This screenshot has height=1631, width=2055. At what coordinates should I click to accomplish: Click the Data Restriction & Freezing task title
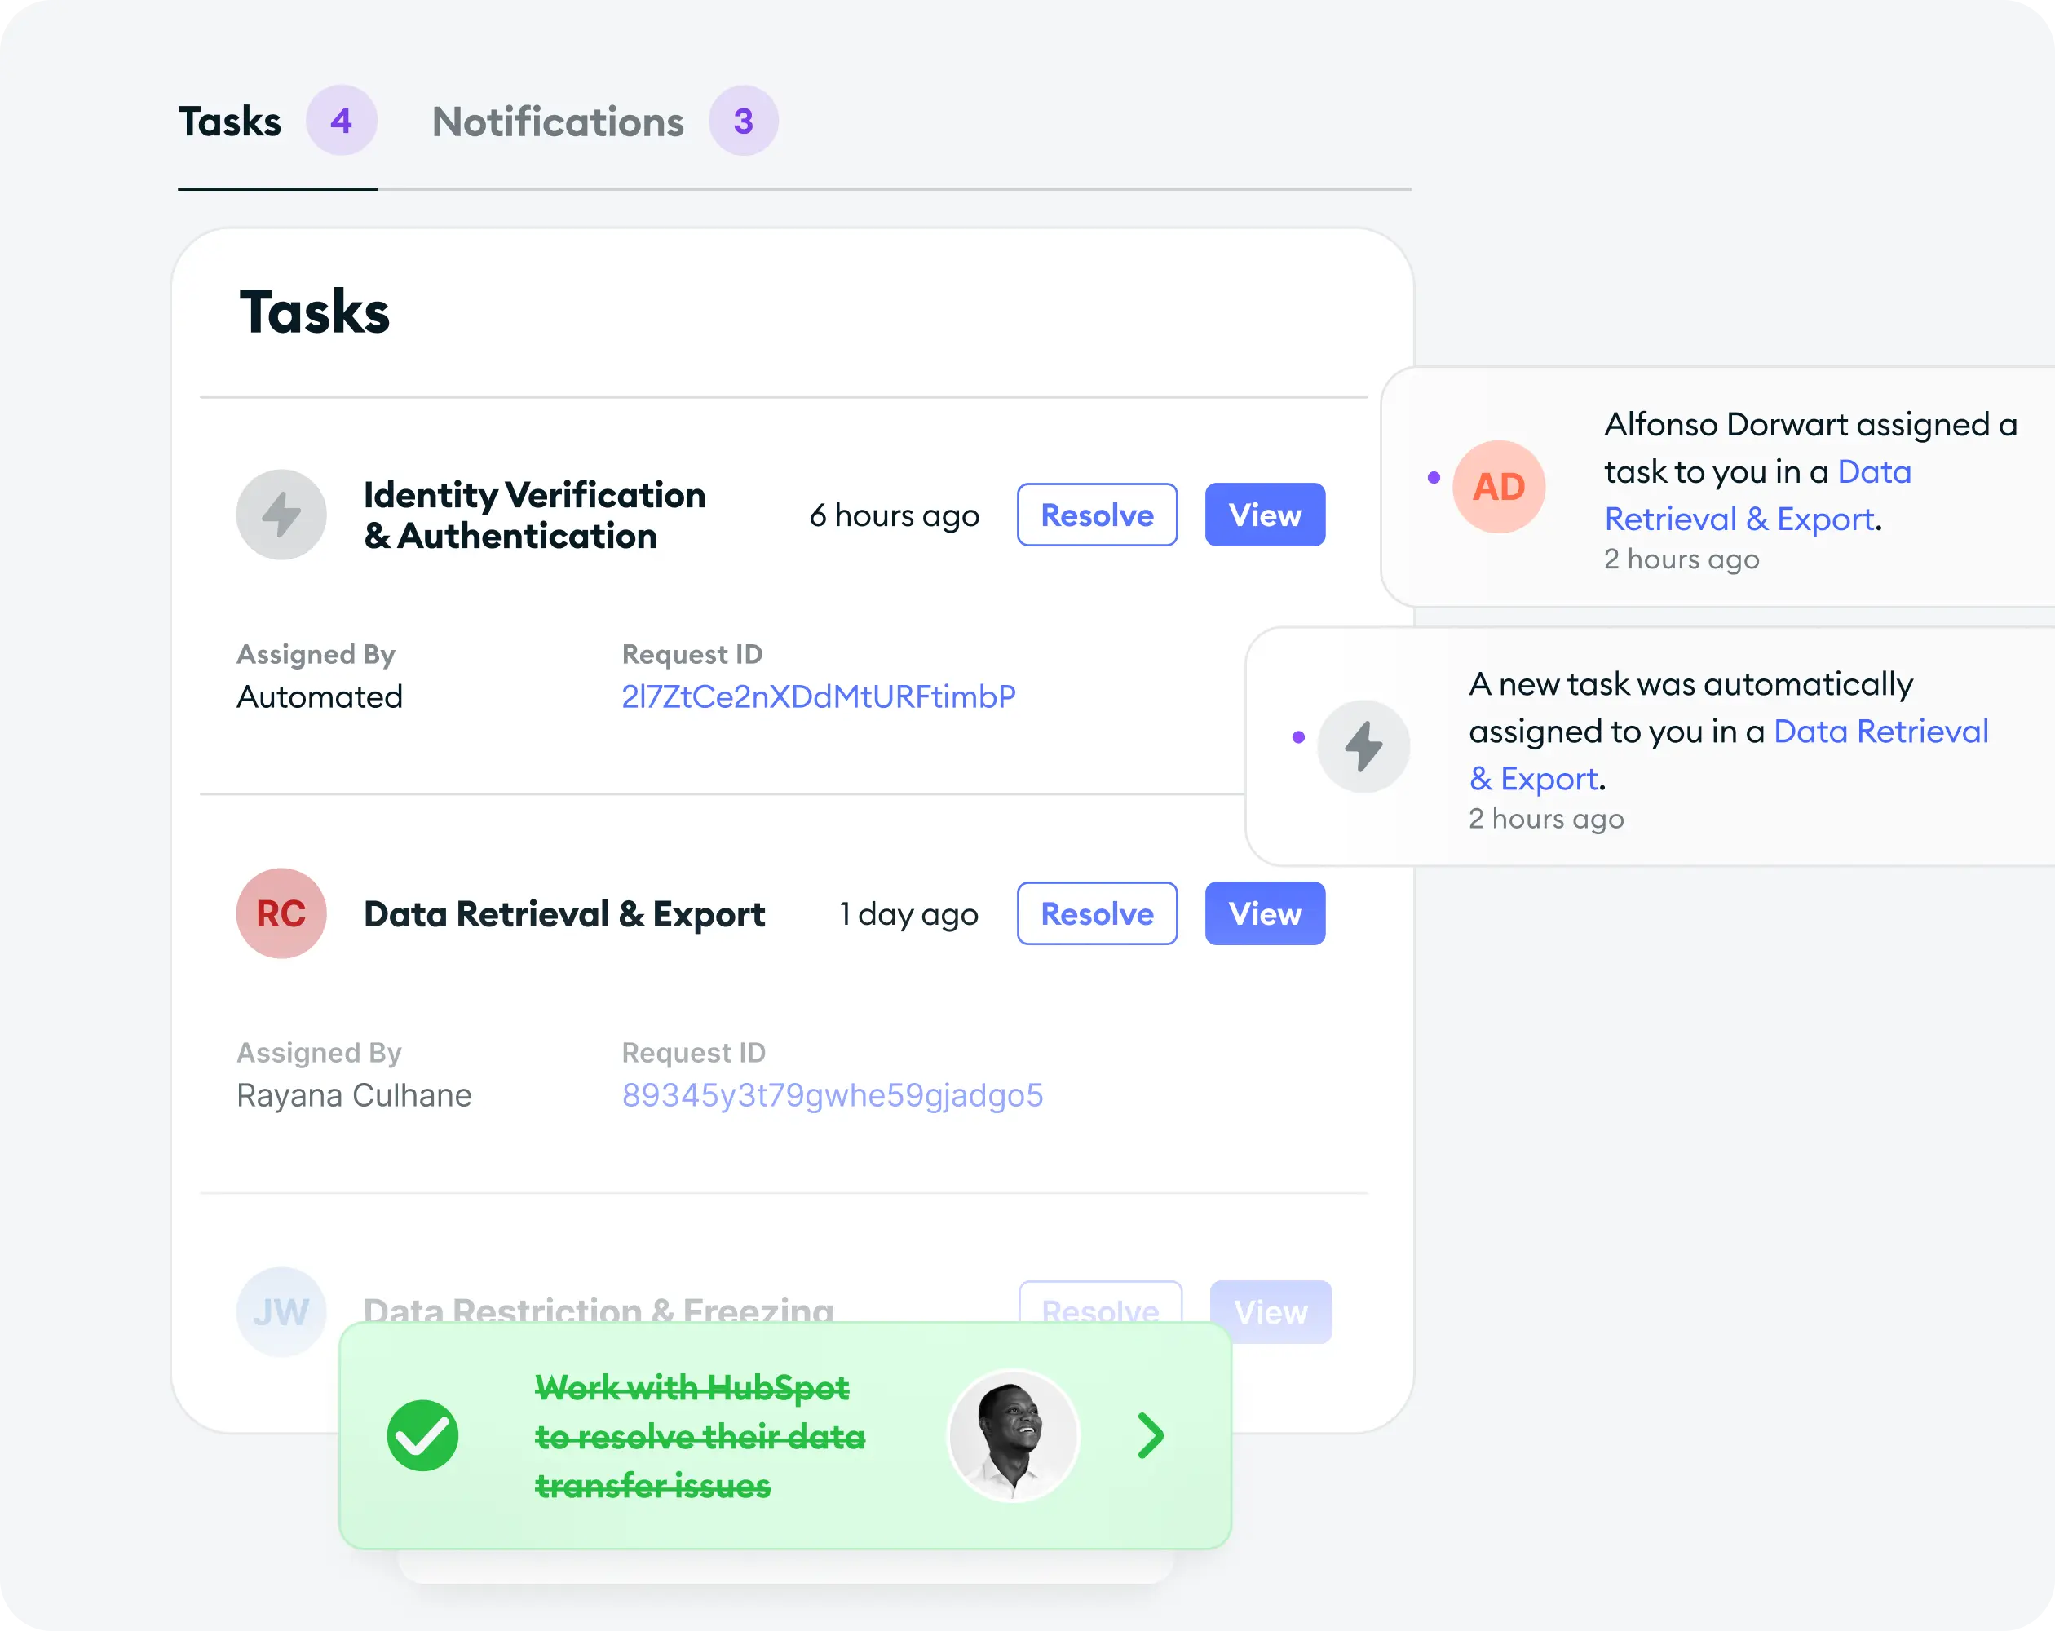pyautogui.click(x=599, y=1308)
